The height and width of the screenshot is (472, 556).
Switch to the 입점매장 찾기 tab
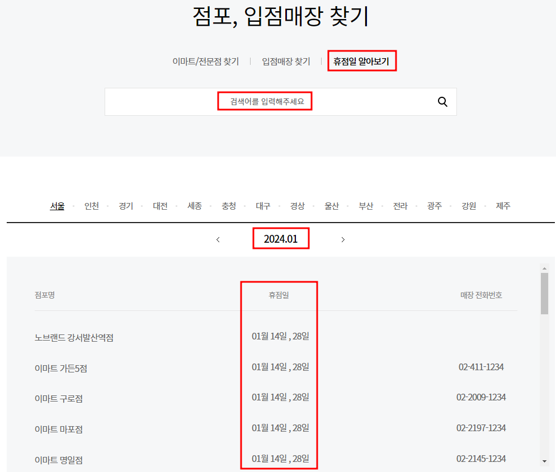click(x=287, y=62)
